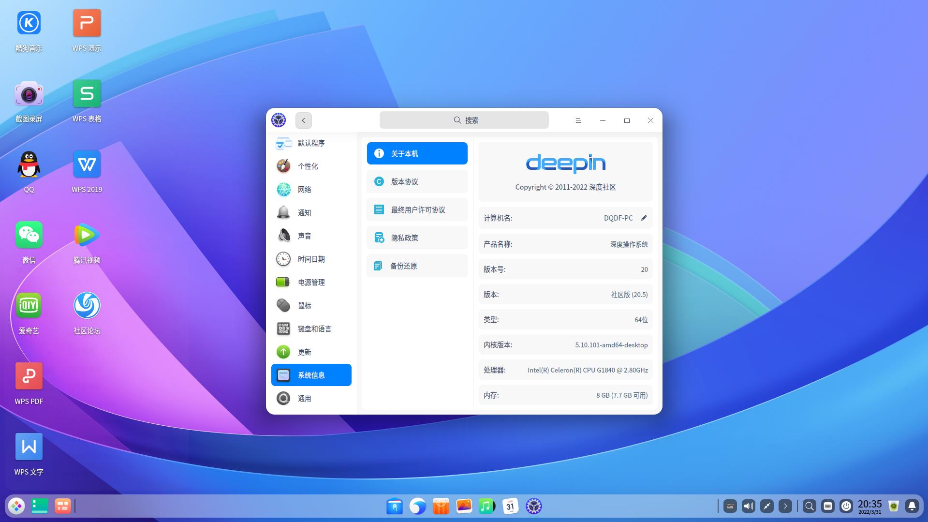928x522 pixels.
Task: Open 更新 update settings
Action: 311,352
